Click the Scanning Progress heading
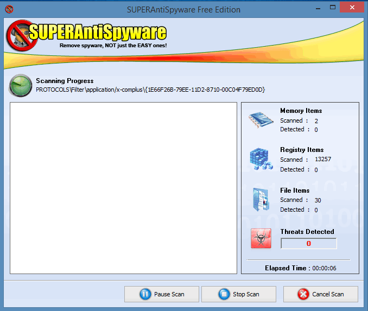368x311 pixels. tap(65, 81)
